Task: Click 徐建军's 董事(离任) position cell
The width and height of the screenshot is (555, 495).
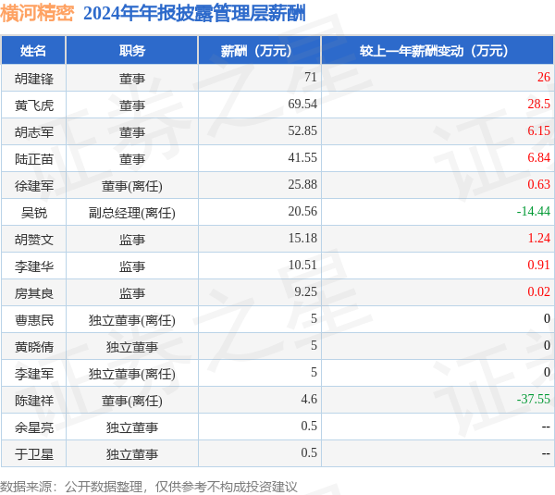Action: click(x=132, y=186)
